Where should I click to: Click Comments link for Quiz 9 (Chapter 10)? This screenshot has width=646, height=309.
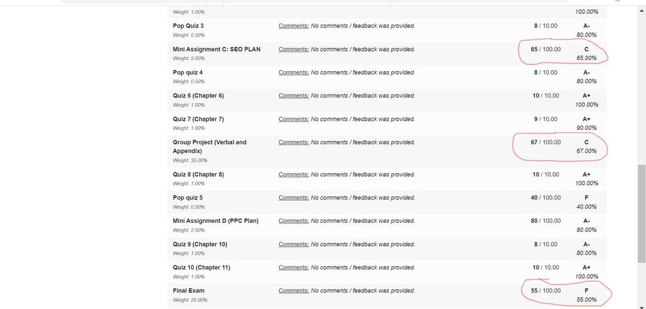pos(294,244)
